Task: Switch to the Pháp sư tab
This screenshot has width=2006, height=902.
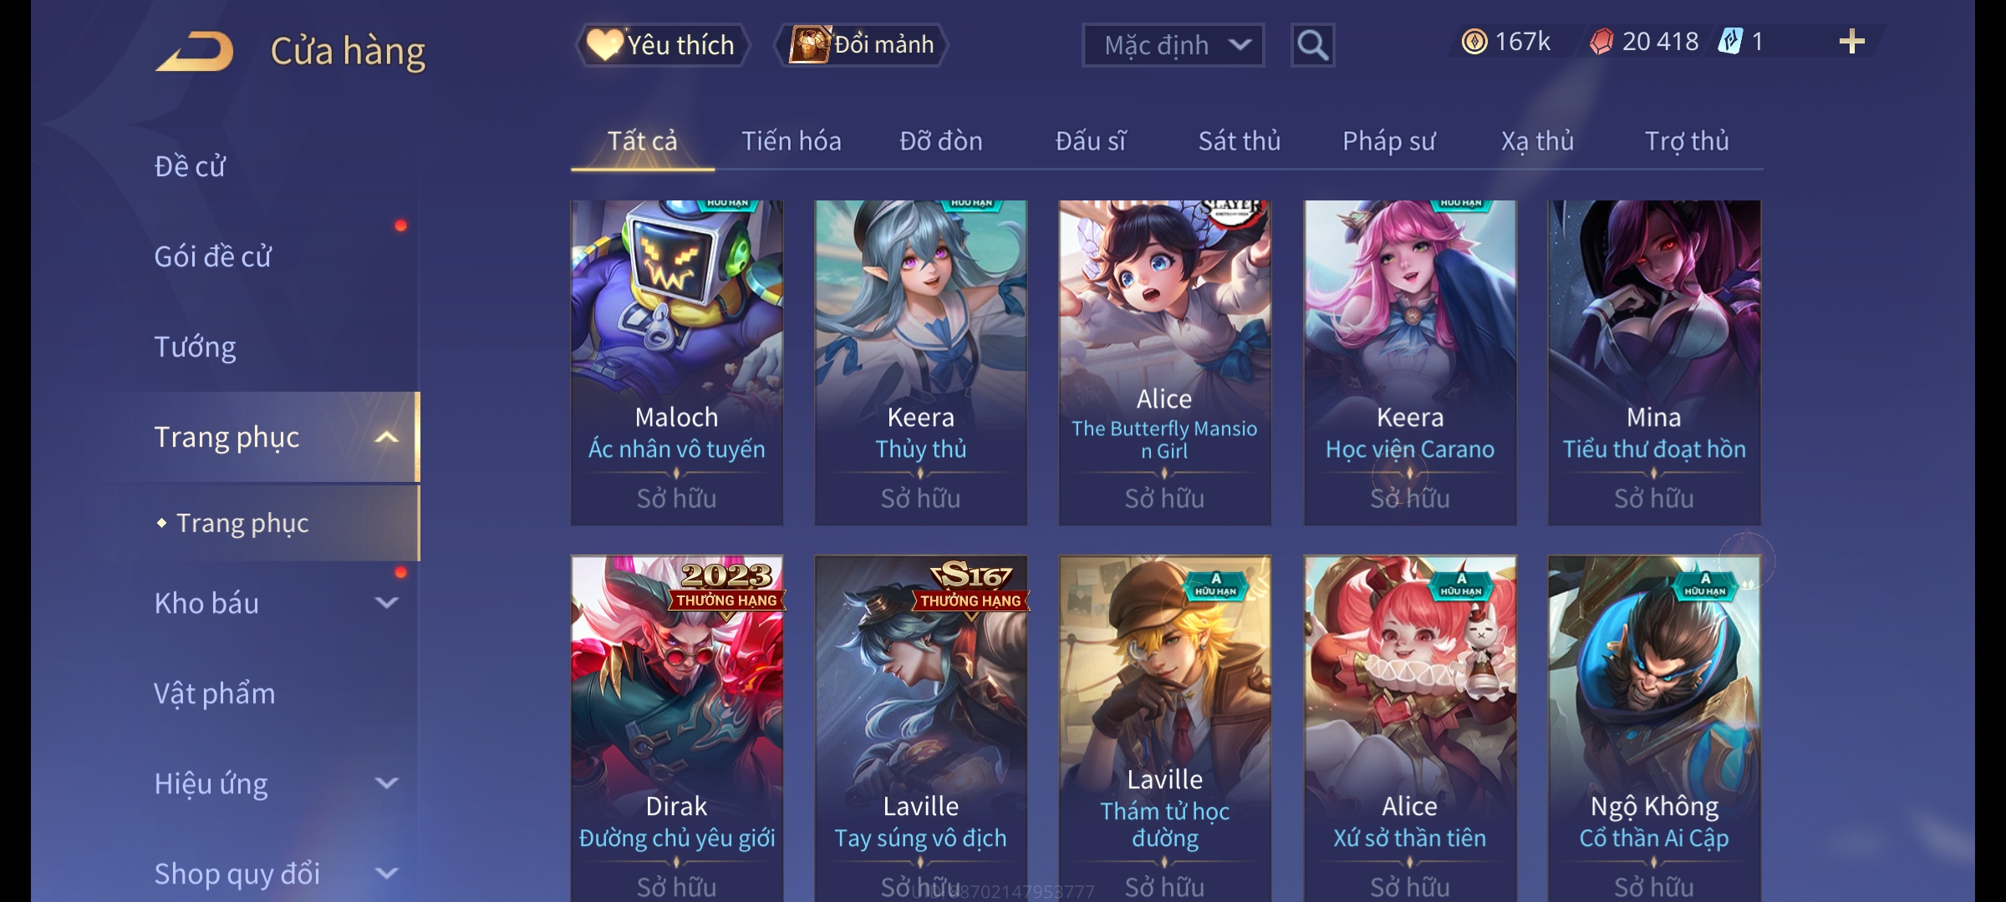Action: click(x=1388, y=141)
